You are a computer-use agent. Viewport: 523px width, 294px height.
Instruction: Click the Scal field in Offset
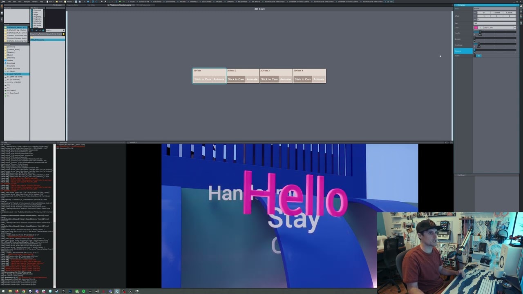coord(497,19)
